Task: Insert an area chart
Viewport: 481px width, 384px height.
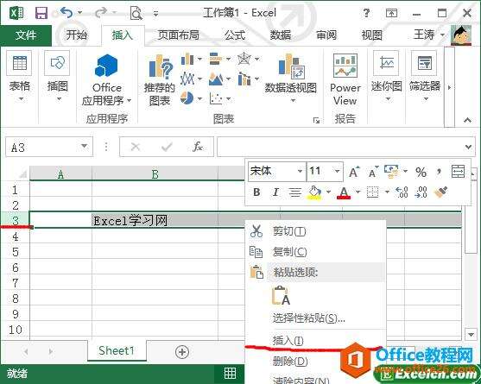Action: tap(216, 79)
